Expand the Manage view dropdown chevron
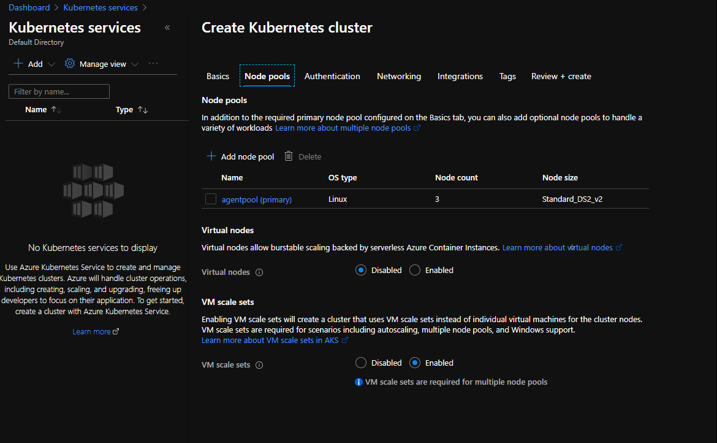 pos(135,64)
